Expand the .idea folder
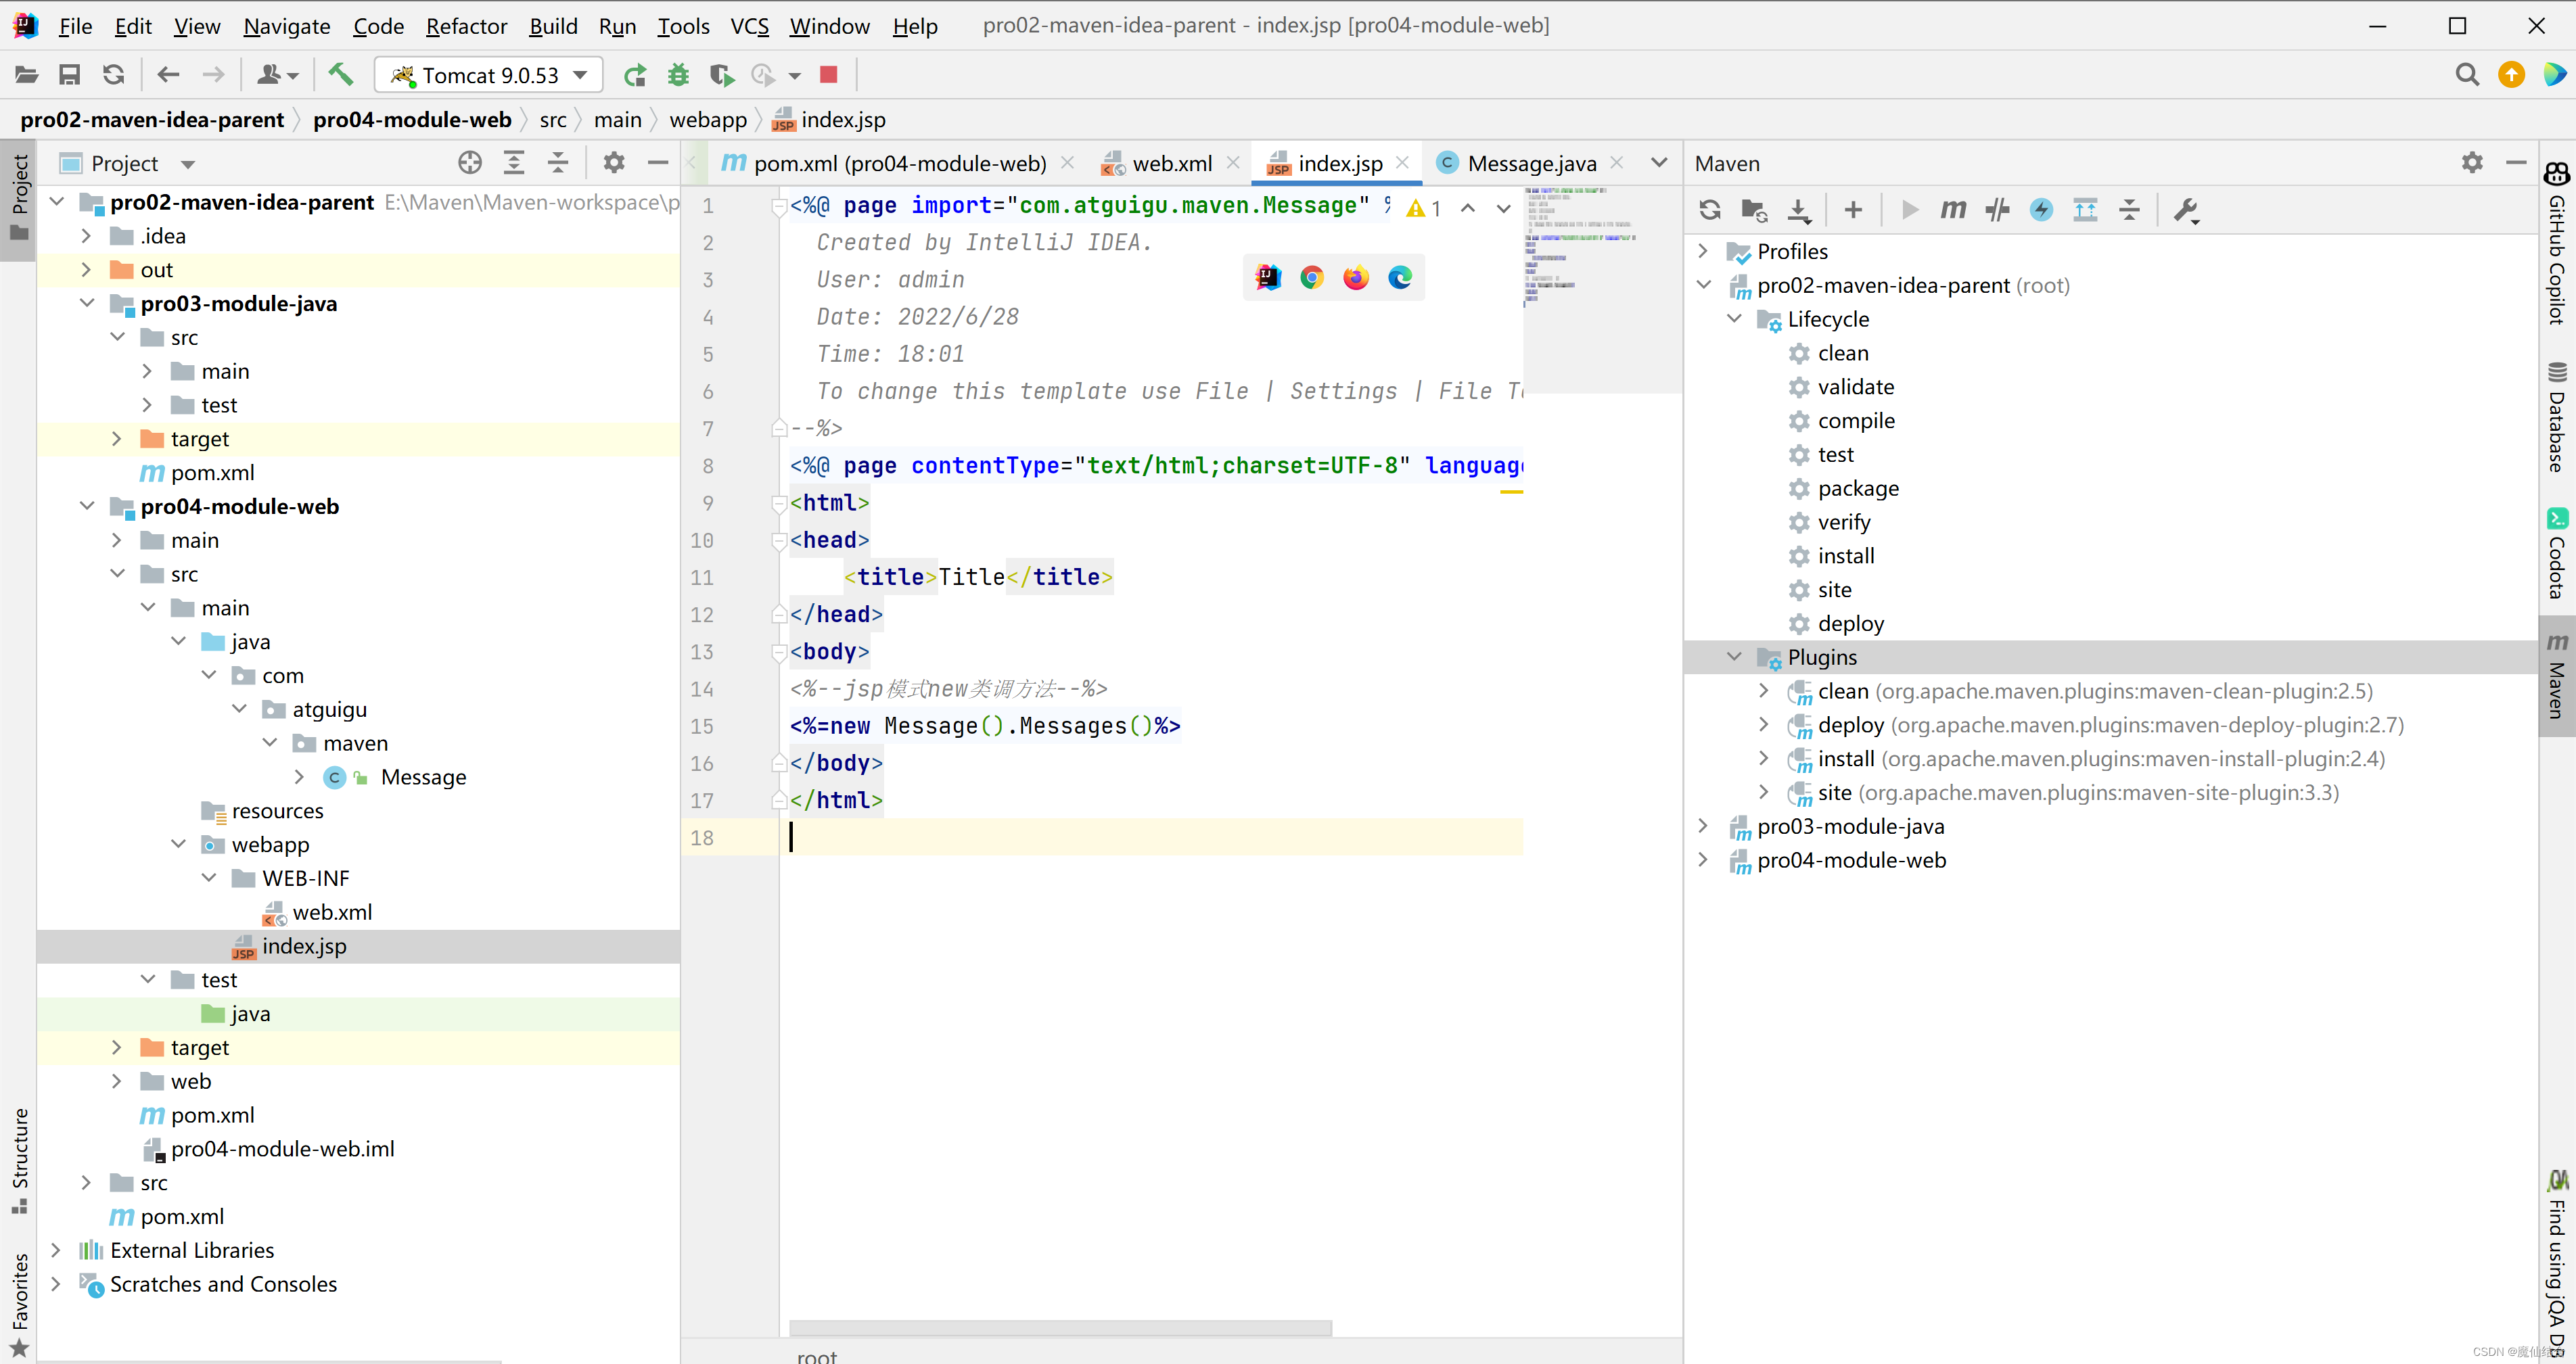The image size is (2576, 1364). click(86, 236)
